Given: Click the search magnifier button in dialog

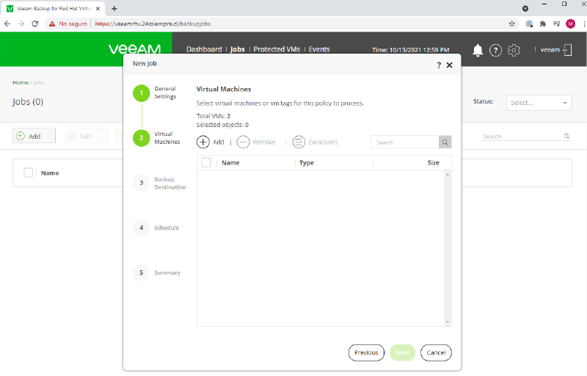Looking at the screenshot, I should [x=445, y=142].
